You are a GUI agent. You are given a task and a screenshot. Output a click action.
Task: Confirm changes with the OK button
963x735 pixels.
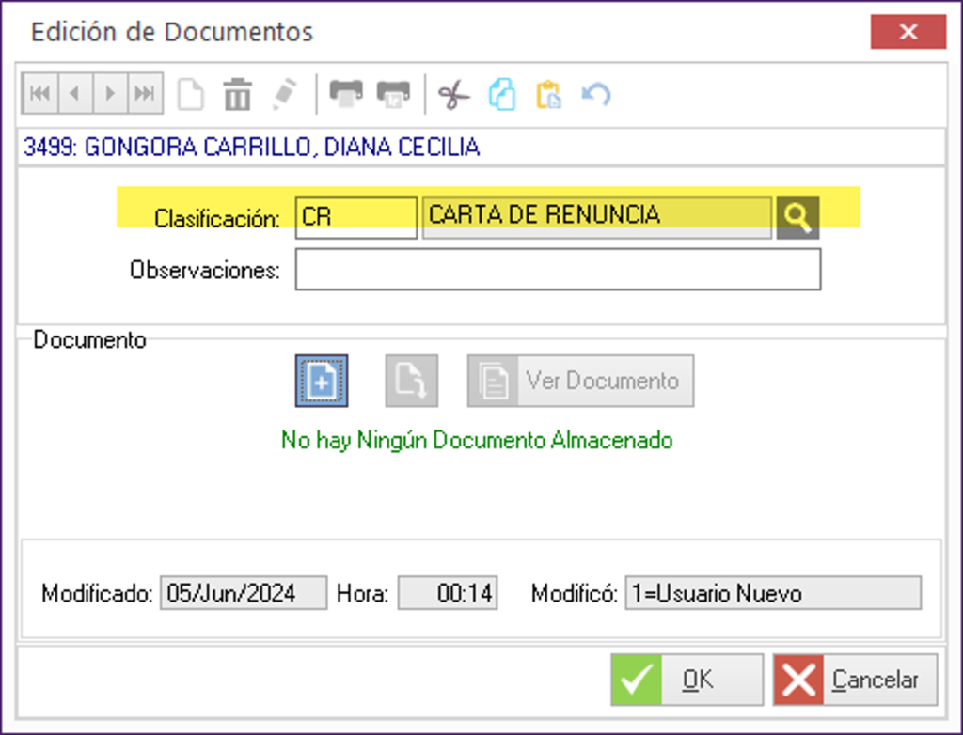[x=686, y=679]
